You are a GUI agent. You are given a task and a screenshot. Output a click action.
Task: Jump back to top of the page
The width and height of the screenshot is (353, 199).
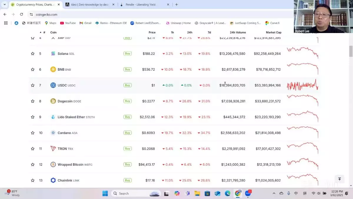tap(339, 179)
